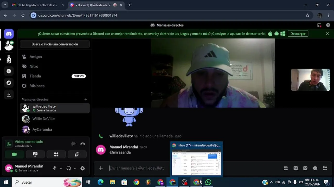The image size is (334, 187).
Task: Click the Manuel Miranda1 message author name
Action: [x=124, y=147]
